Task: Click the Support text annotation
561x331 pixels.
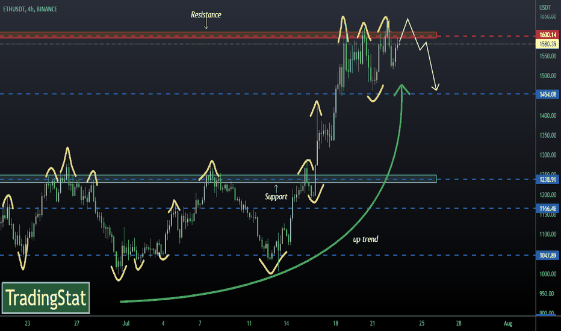Action: click(x=276, y=196)
